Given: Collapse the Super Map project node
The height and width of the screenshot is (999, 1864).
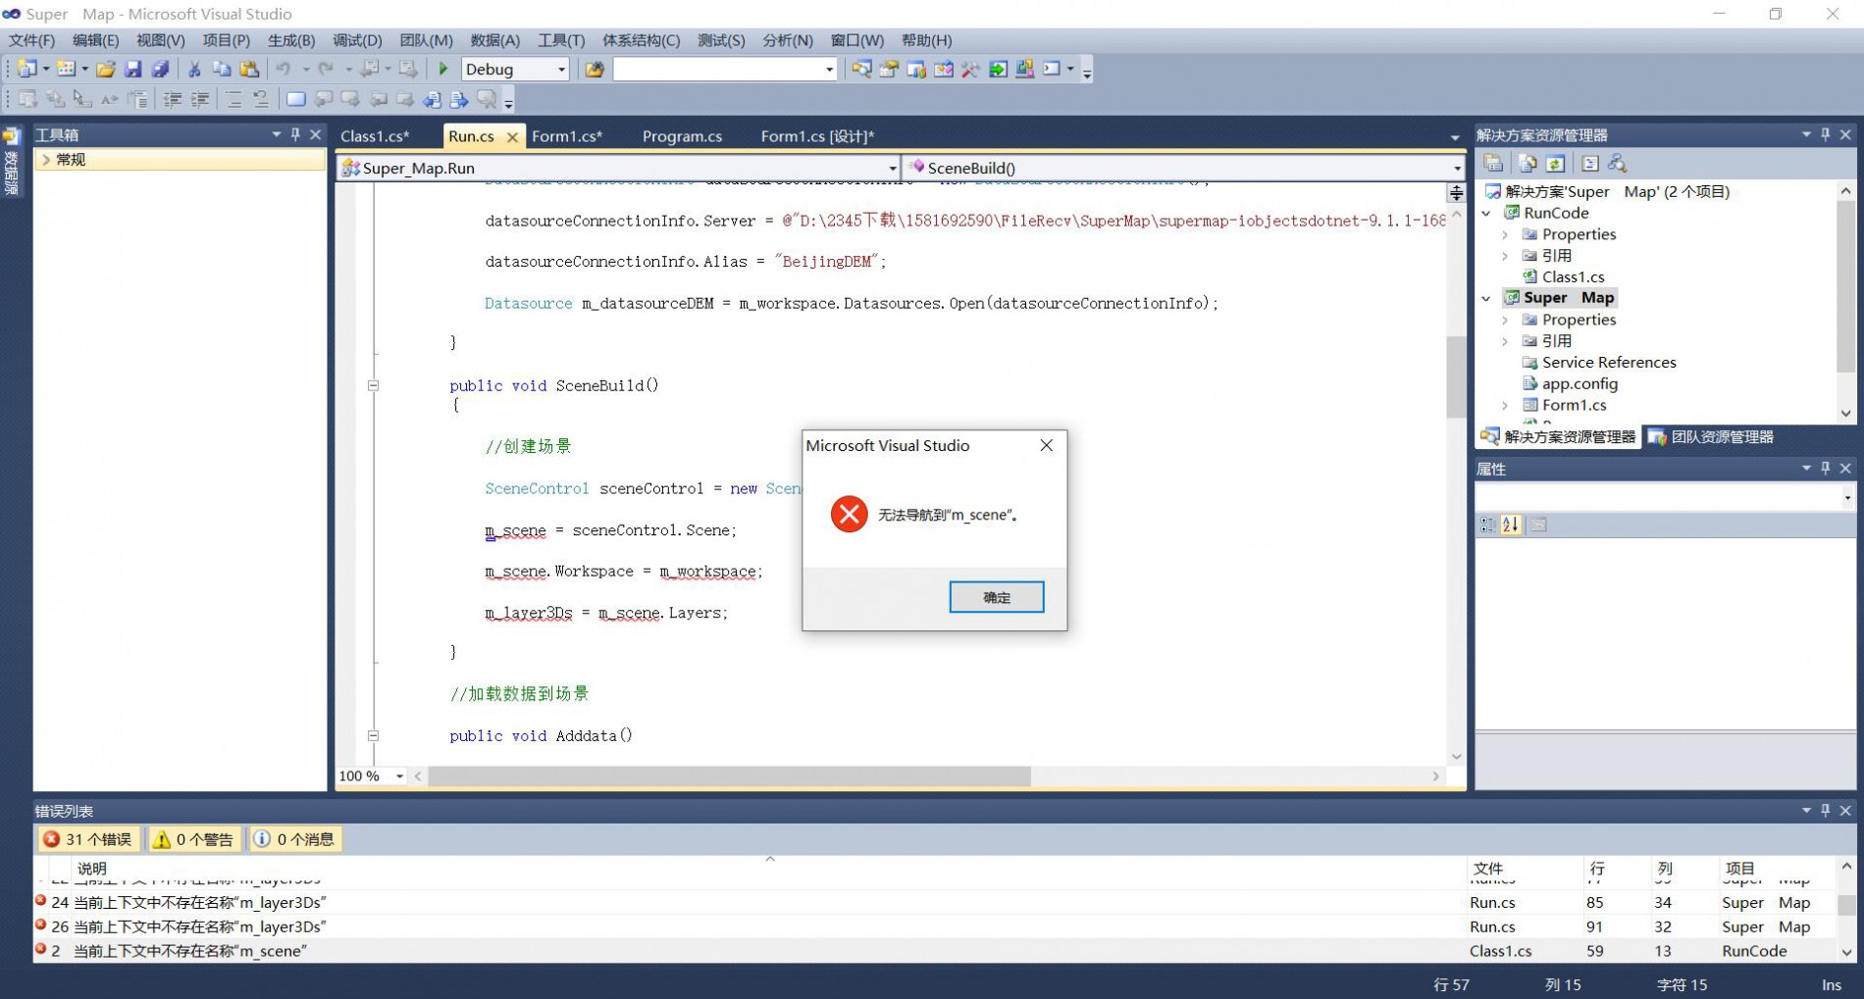Looking at the screenshot, I should click(1486, 298).
